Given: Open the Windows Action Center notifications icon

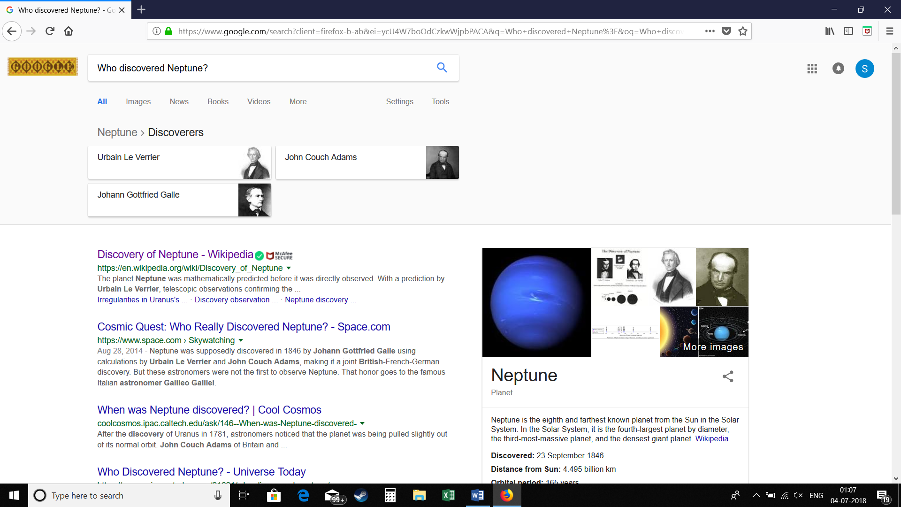Looking at the screenshot, I should (x=883, y=496).
